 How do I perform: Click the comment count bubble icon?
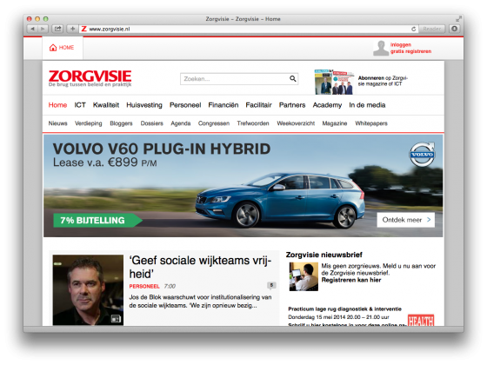click(271, 285)
